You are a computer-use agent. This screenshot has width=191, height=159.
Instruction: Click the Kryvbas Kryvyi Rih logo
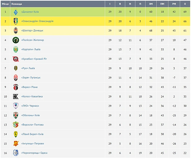(x=16, y=59)
